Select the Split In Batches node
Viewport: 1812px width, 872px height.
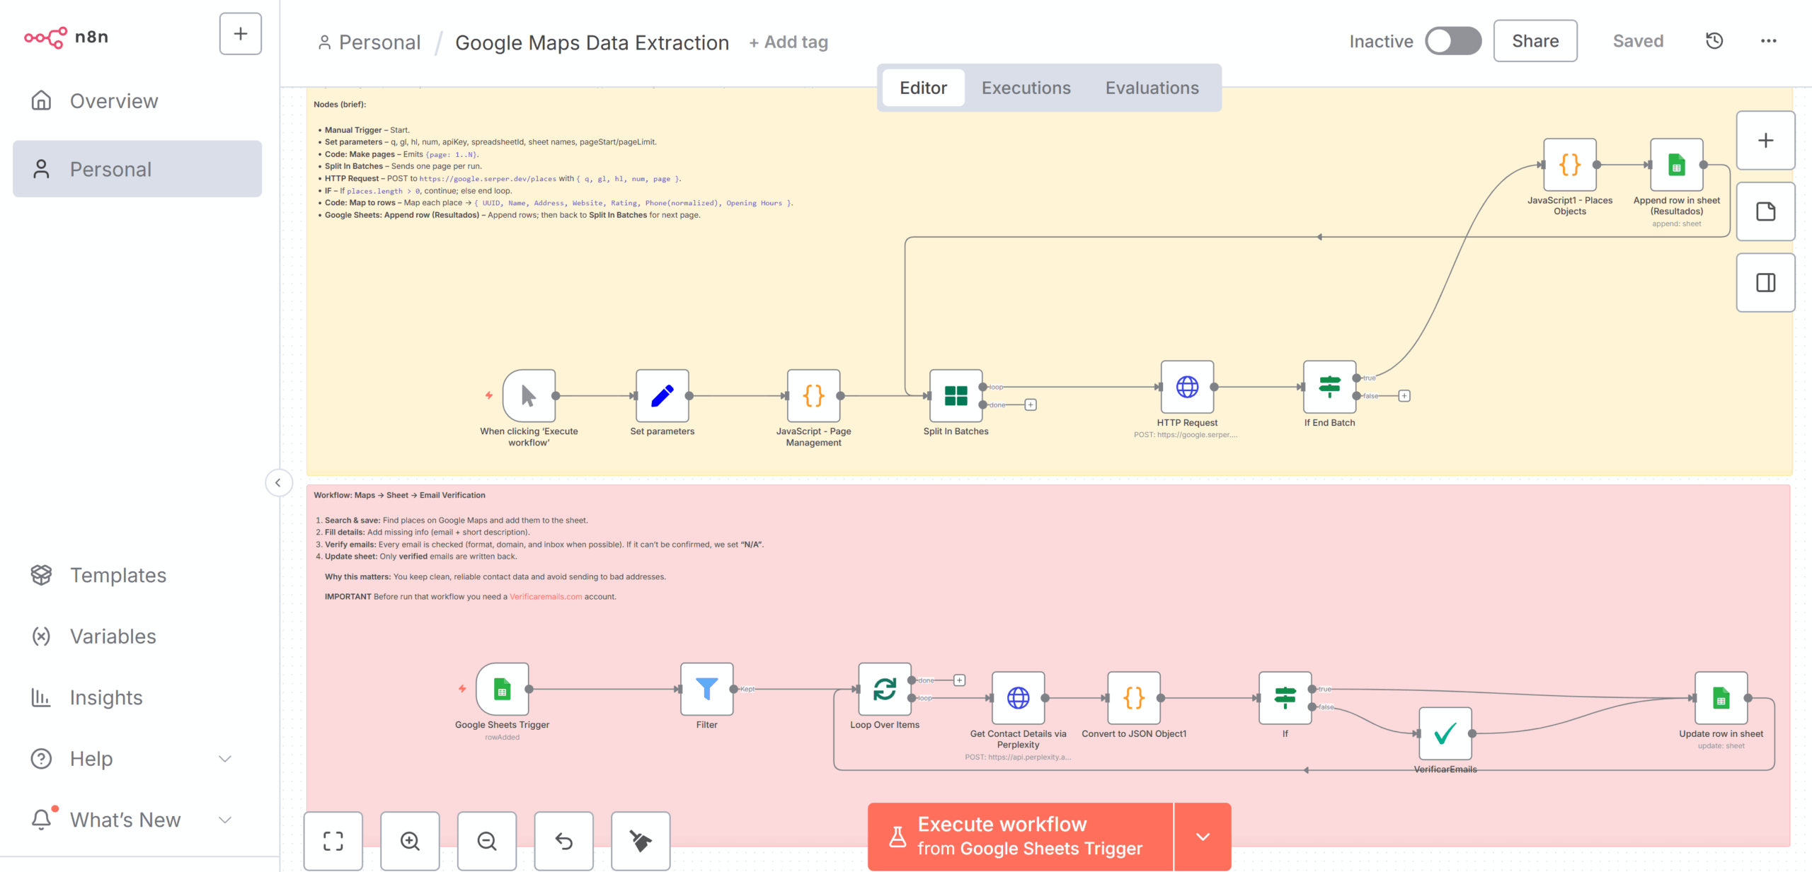956,395
